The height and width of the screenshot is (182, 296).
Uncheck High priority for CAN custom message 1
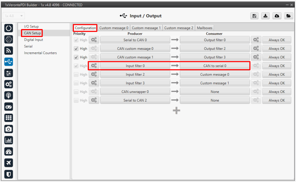tap(76, 57)
